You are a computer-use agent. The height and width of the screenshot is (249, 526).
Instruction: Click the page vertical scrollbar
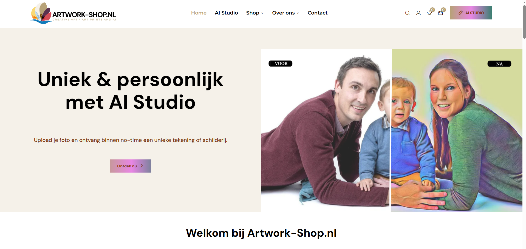pyautogui.click(x=524, y=22)
